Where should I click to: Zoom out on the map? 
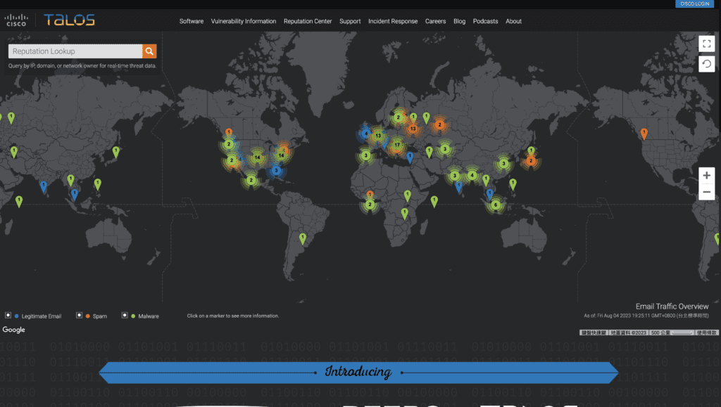pos(707,193)
